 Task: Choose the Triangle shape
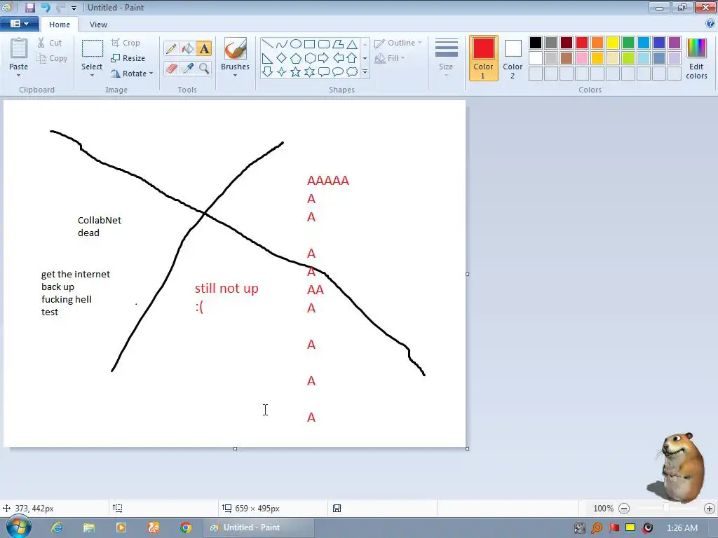click(x=352, y=44)
